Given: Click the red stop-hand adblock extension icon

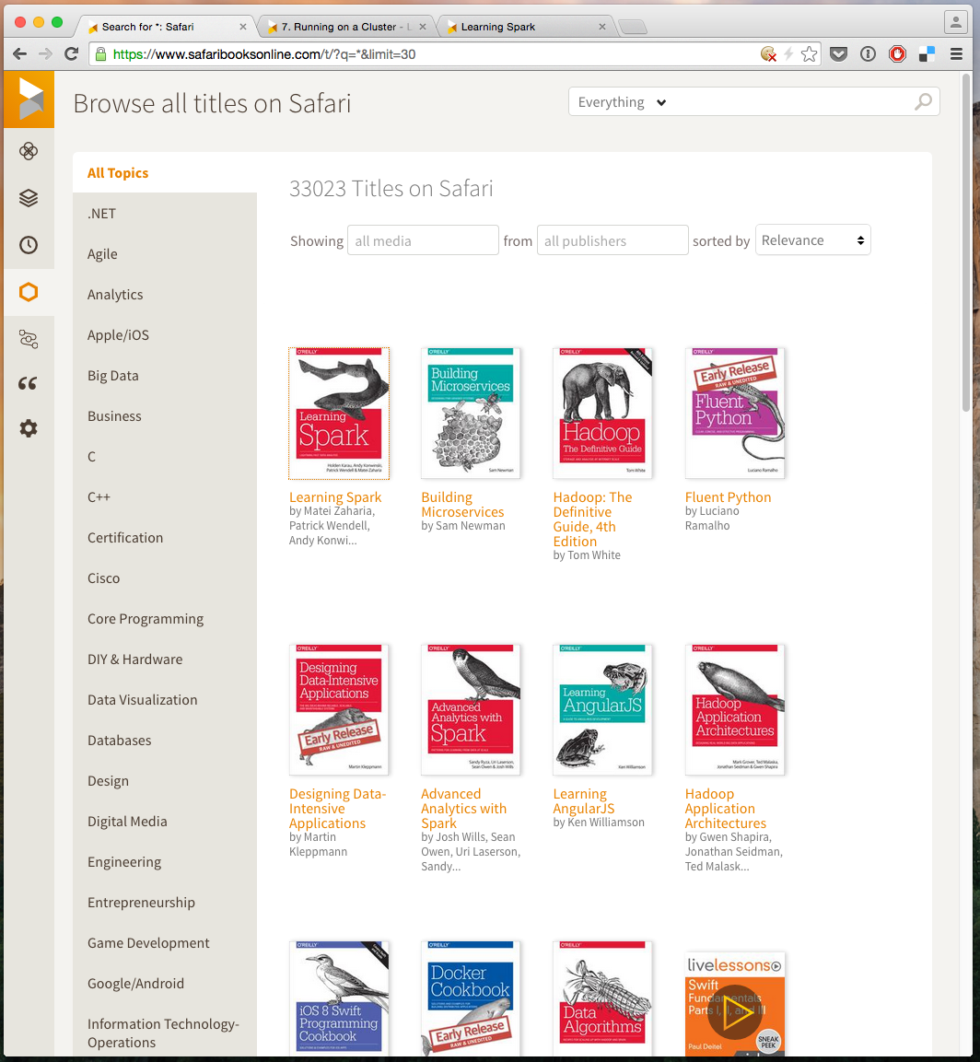Looking at the screenshot, I should (x=897, y=54).
